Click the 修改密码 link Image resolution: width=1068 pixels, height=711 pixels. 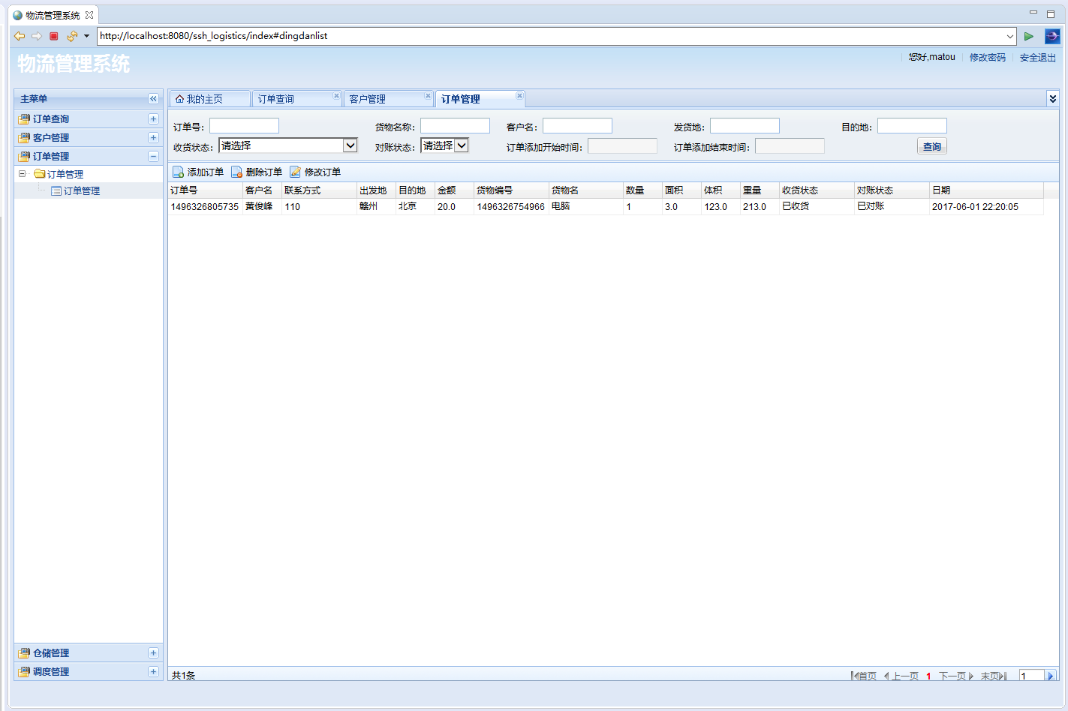click(987, 58)
